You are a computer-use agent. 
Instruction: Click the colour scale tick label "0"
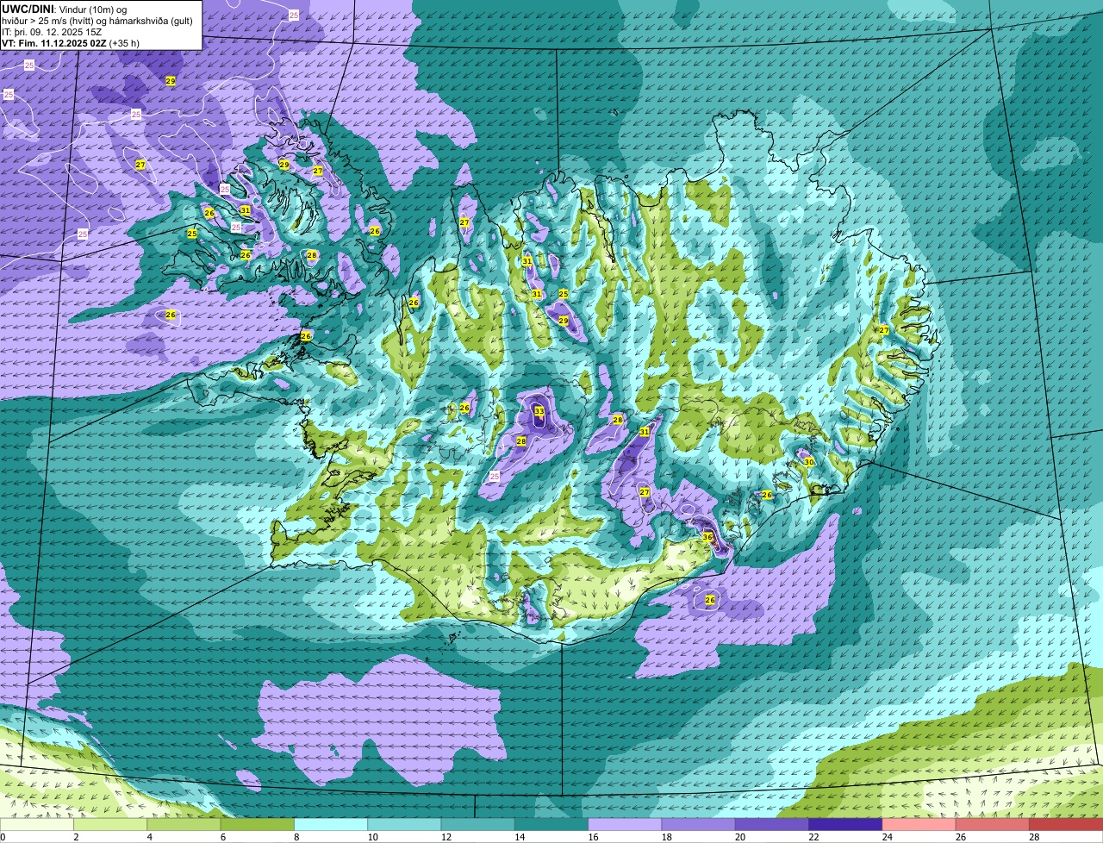[x=3, y=837]
